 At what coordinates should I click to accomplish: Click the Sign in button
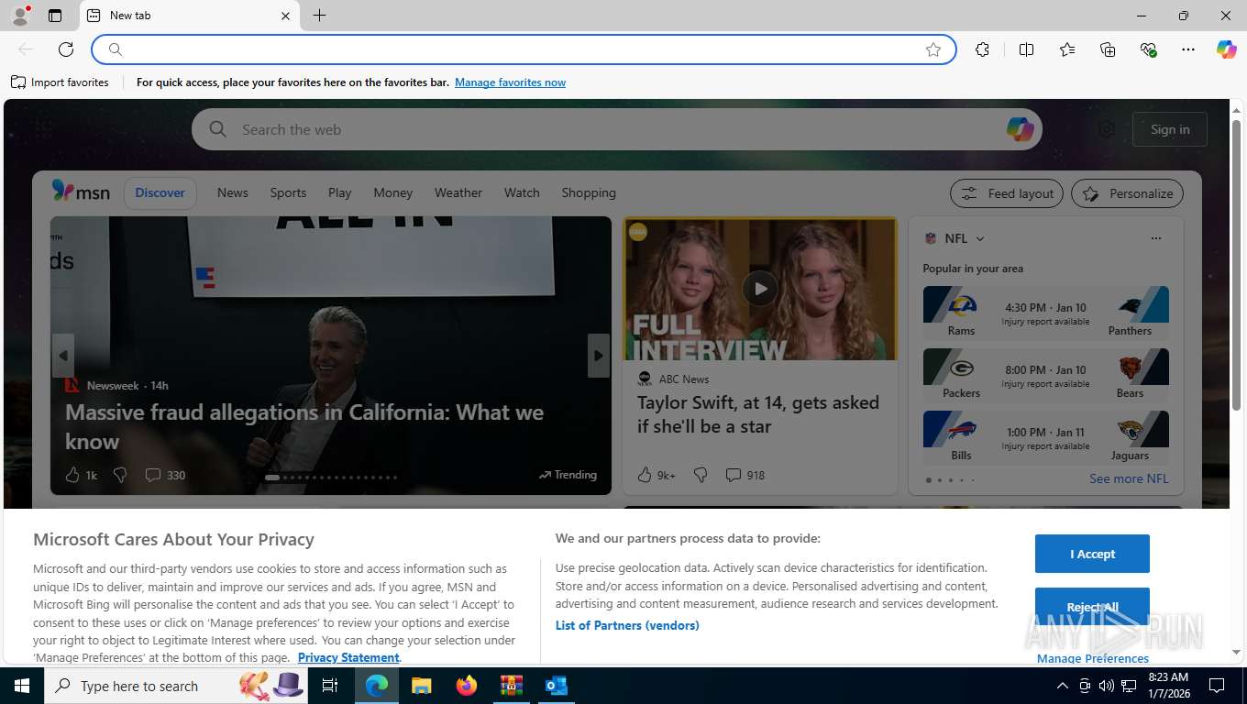coord(1170,129)
